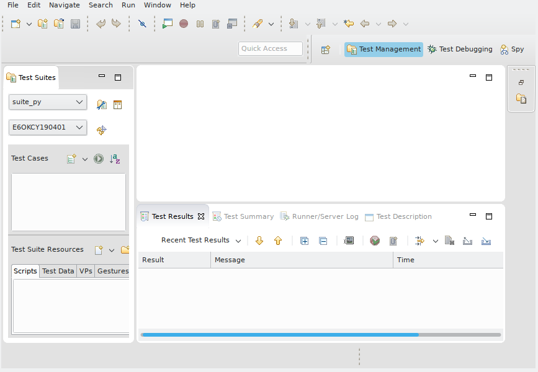Collapse all entries in Test Results
538x372 pixels.
pos(323,241)
